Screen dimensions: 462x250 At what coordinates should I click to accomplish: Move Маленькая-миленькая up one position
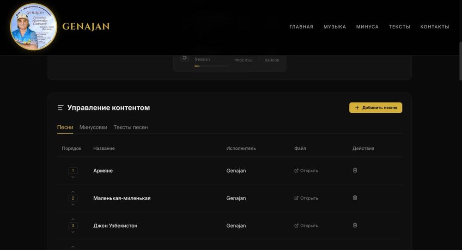pyautogui.click(x=73, y=192)
